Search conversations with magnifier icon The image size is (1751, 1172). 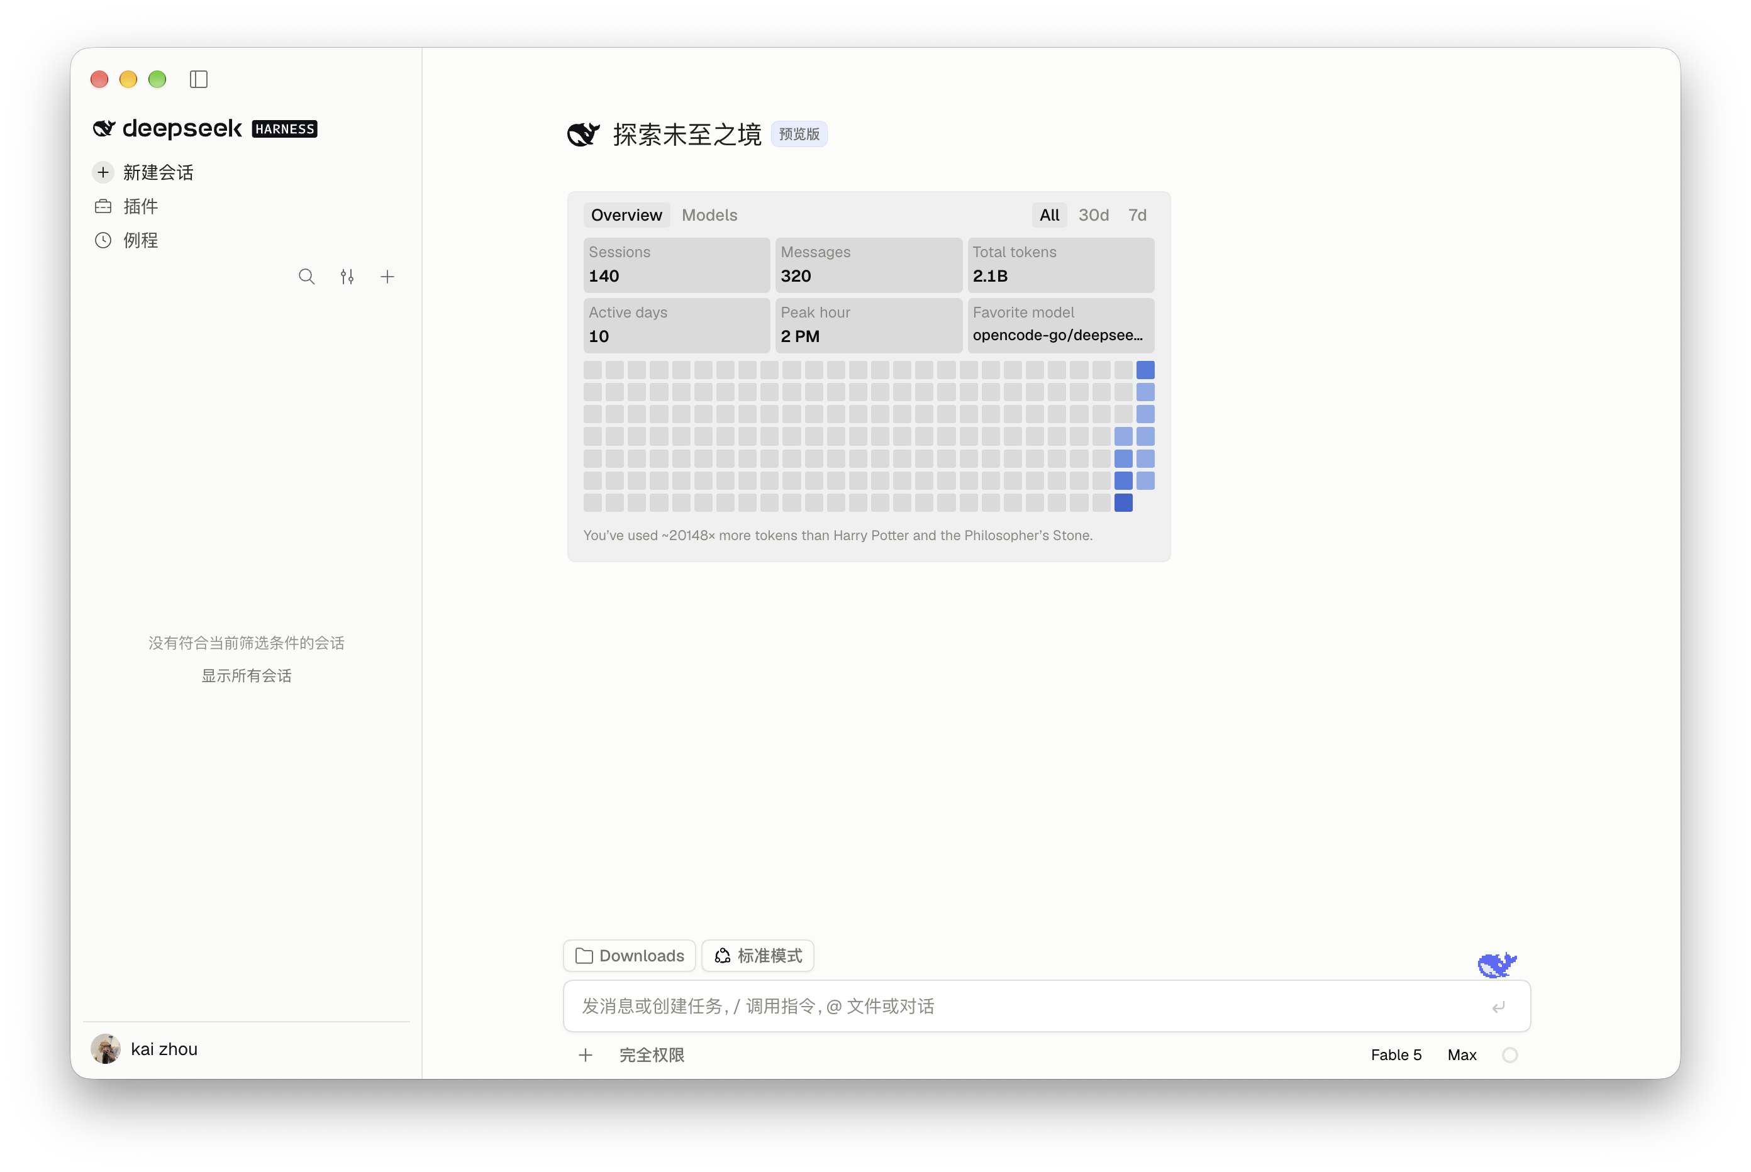pos(306,277)
